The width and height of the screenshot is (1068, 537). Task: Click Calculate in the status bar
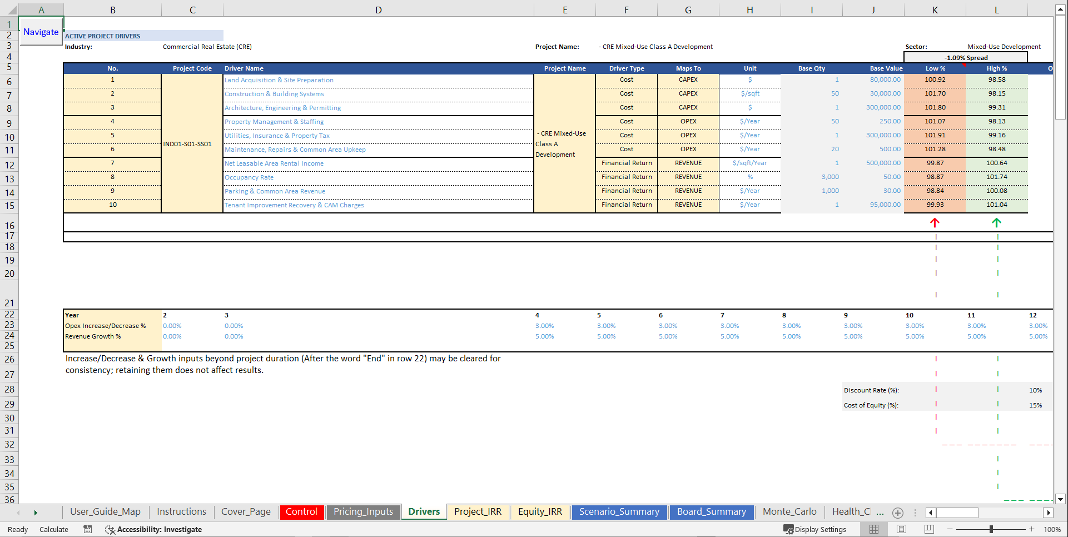click(54, 529)
